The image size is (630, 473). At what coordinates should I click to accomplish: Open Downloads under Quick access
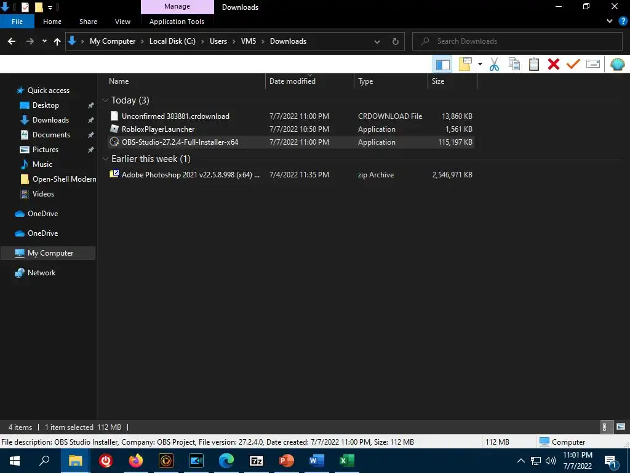point(50,120)
